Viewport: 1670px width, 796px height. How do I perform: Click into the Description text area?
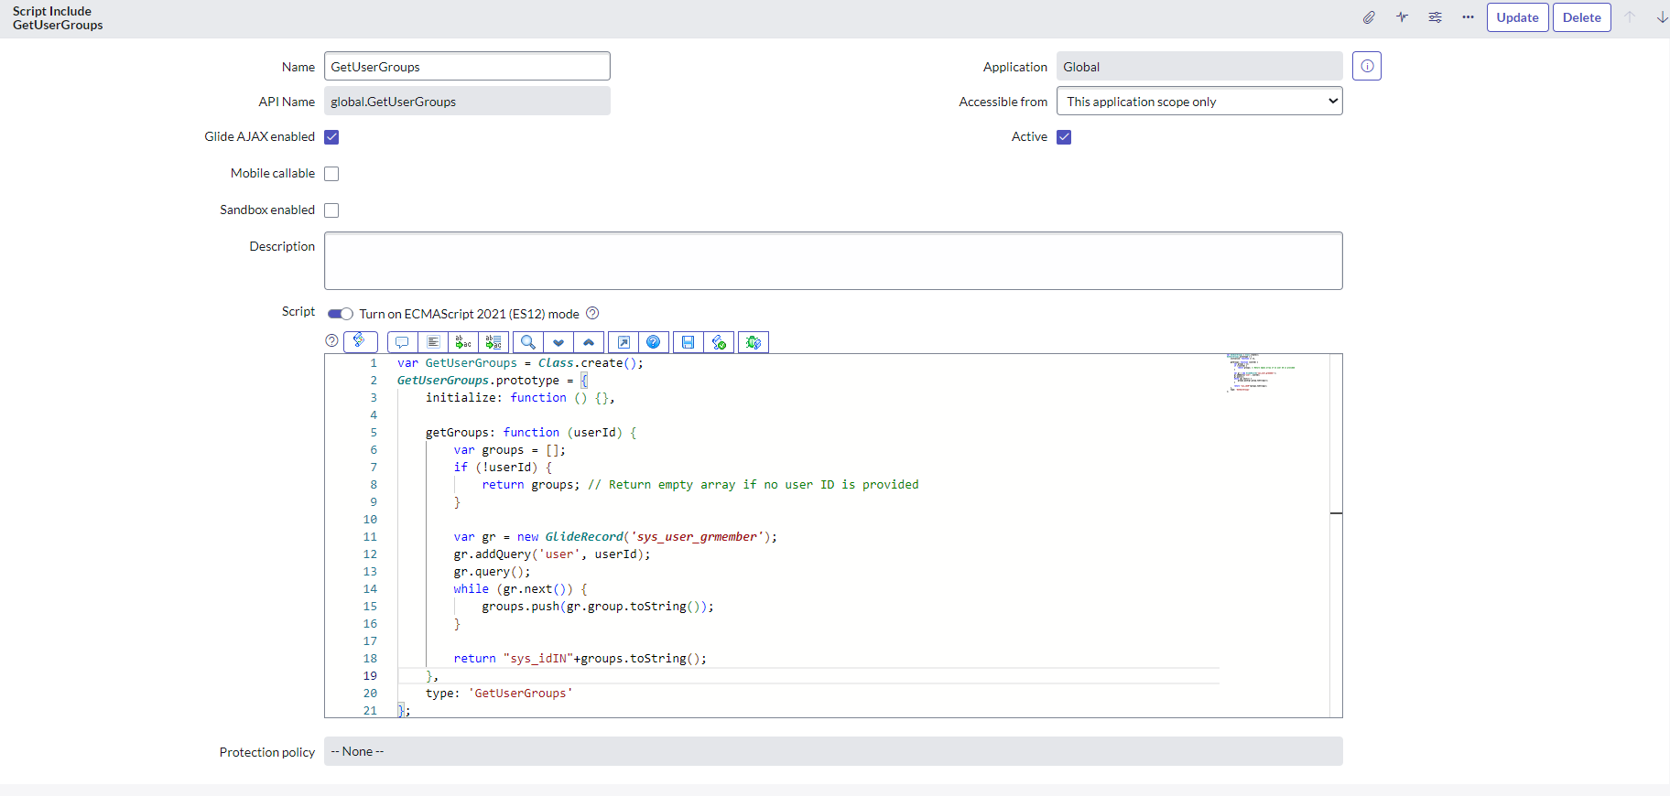coord(832,261)
